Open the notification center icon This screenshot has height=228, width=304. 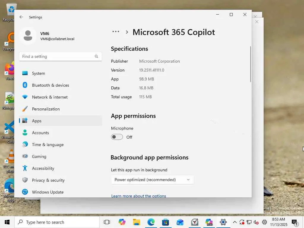(295, 223)
